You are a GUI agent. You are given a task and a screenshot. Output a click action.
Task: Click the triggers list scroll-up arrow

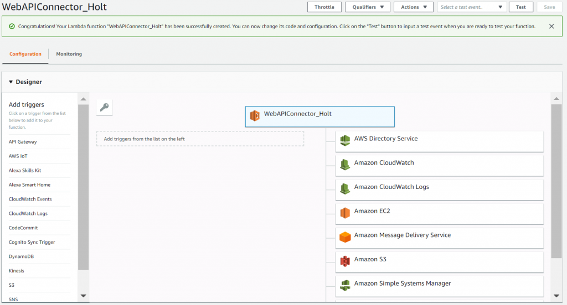point(84,99)
